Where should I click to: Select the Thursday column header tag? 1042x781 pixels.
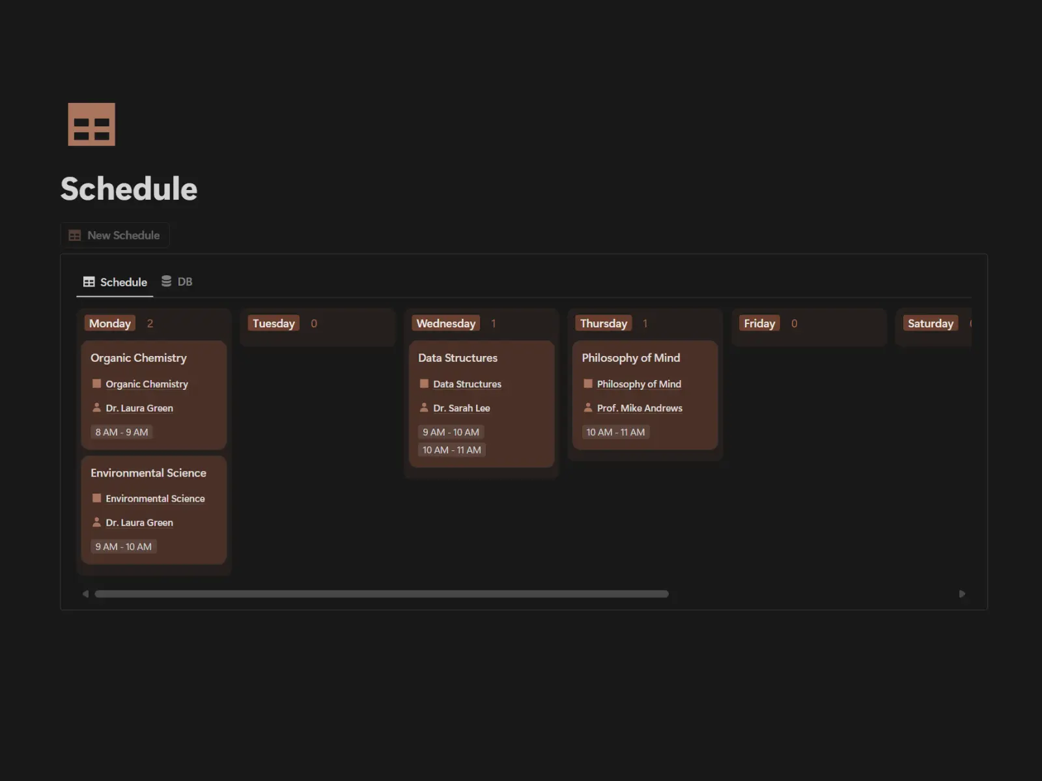point(604,323)
